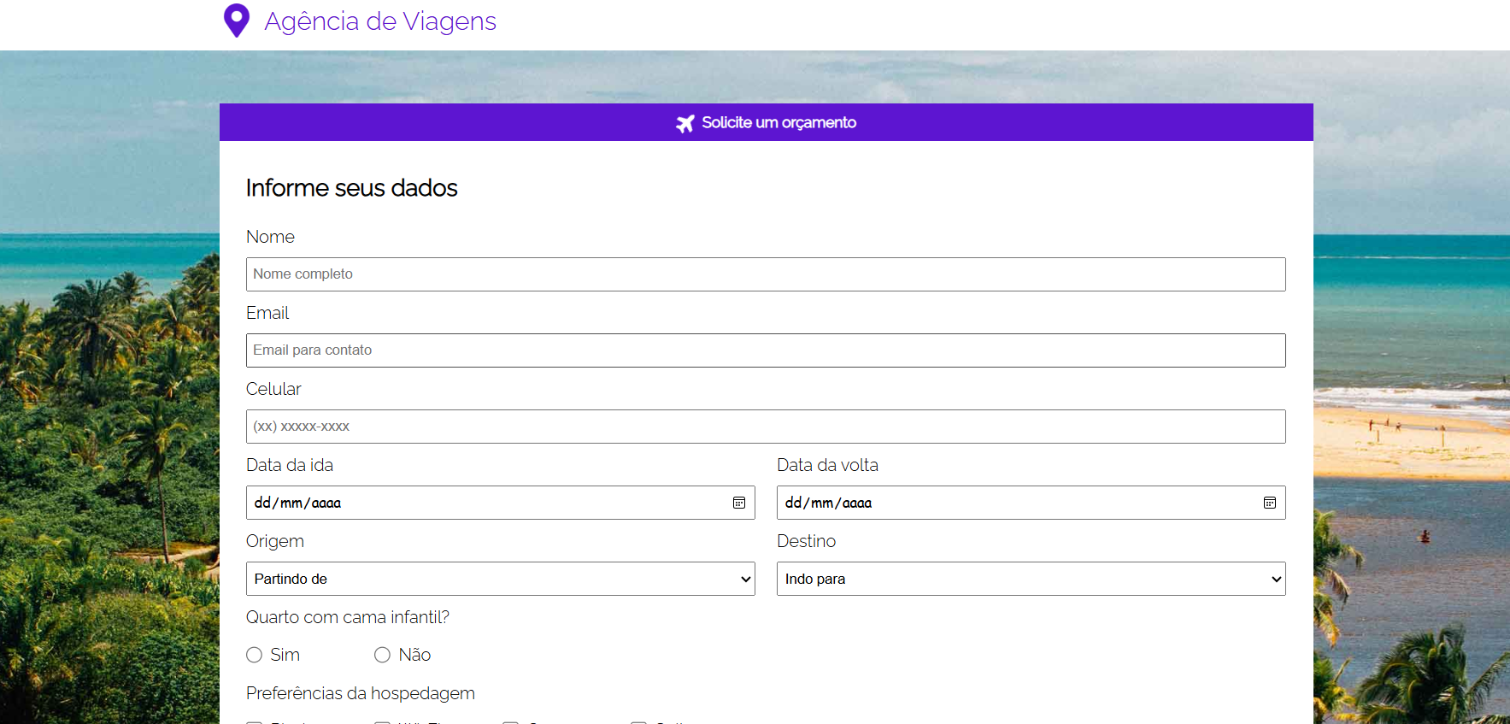Click the Data da volta date field
Screen dimensions: 1510x724
click(x=1031, y=503)
